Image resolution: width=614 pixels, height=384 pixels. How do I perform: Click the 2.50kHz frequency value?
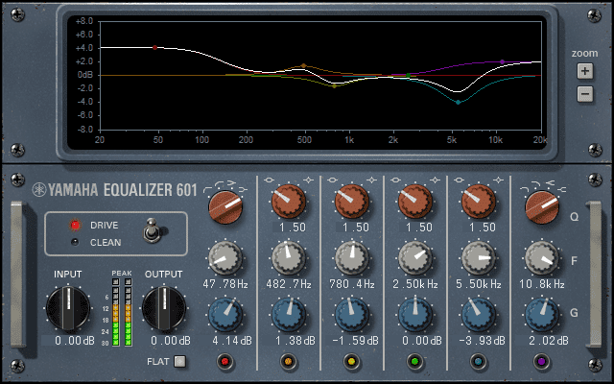coord(415,284)
